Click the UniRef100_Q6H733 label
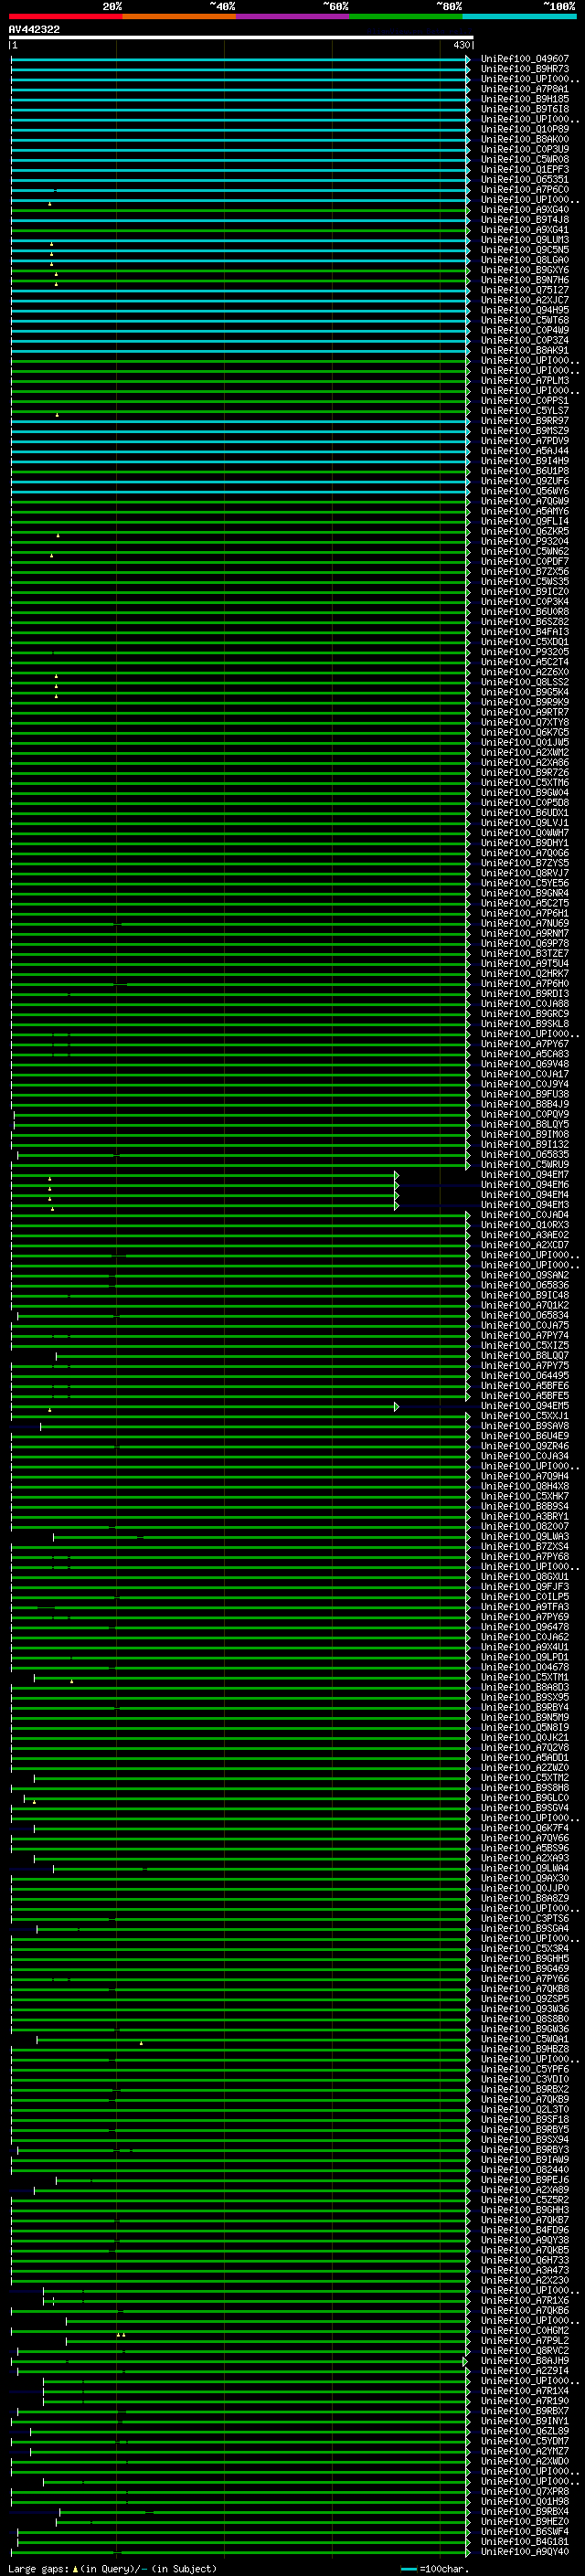The width and height of the screenshot is (585, 2576). coord(525,2260)
